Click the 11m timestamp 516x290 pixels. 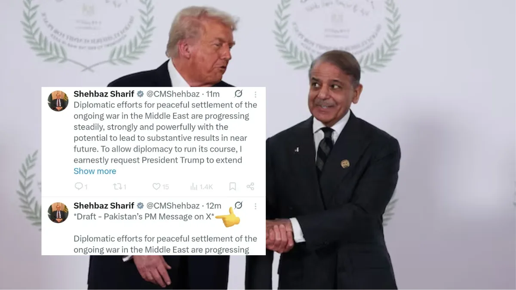[x=212, y=94]
